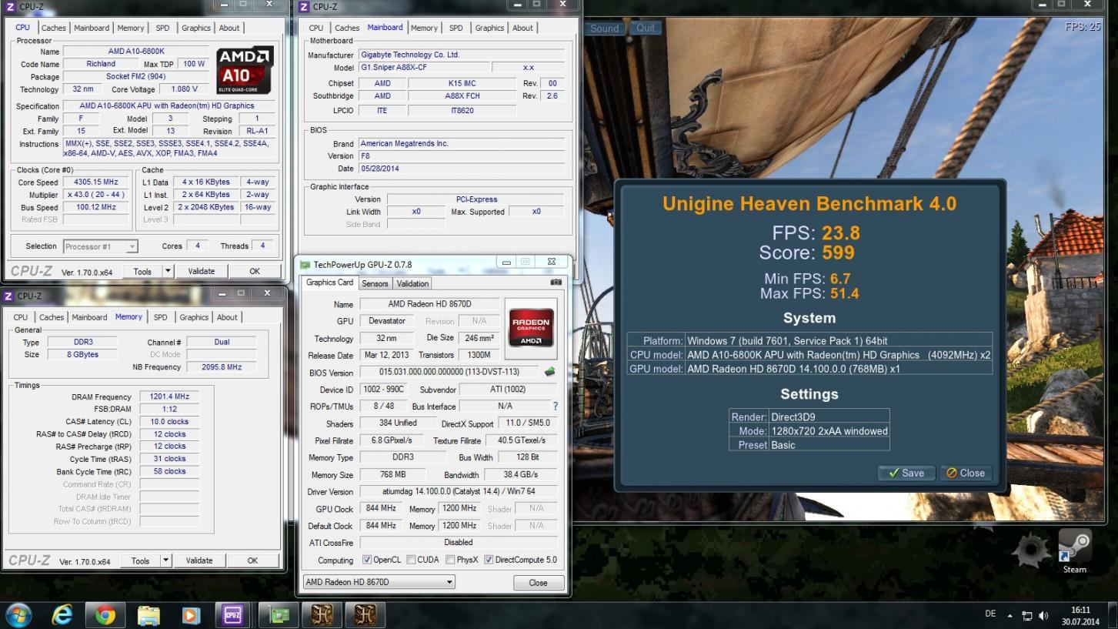Click the Quit button in Heaven
1118x629 pixels.
(646, 28)
